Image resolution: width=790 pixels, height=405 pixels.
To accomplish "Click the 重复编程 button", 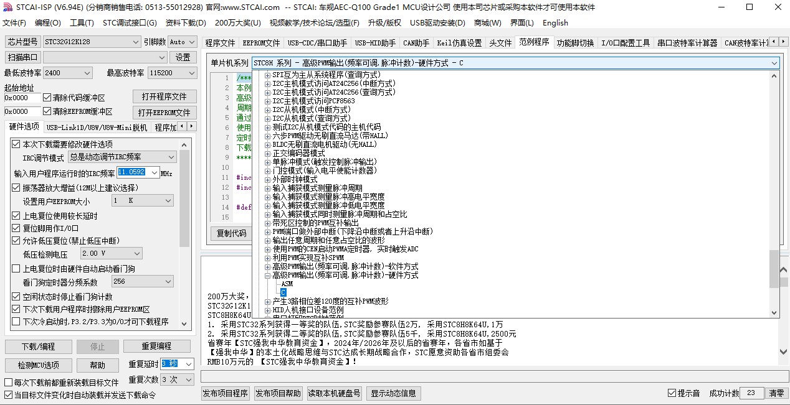I will pyautogui.click(x=156, y=347).
